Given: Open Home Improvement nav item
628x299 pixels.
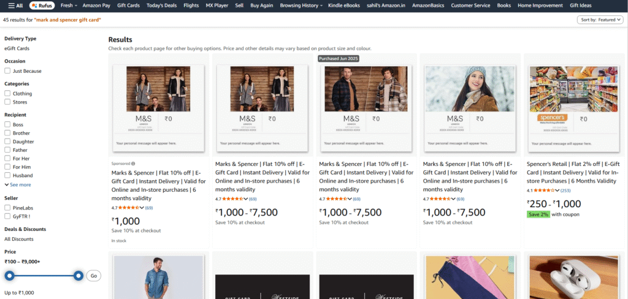Looking at the screenshot, I should 540,6.
